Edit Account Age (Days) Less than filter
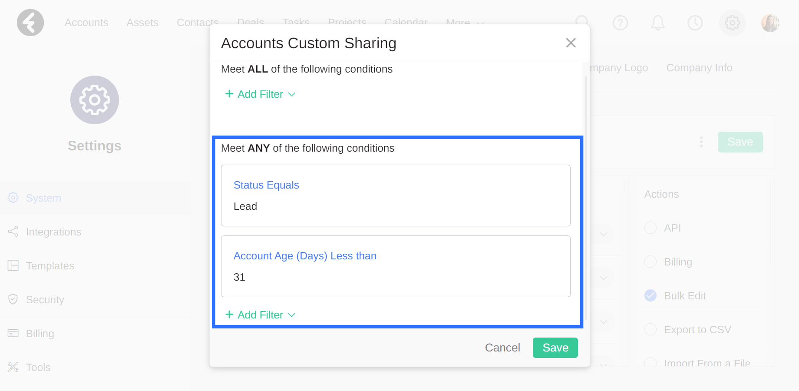Image resolution: width=799 pixels, height=391 pixels. coord(305,256)
